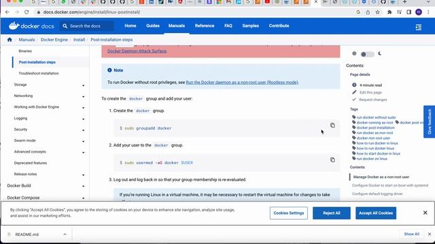This screenshot has width=435, height=244.
Task: Click the search magnifier icon in docs header
Action: click(65, 26)
